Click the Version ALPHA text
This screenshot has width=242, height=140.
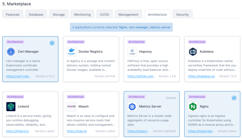point(105,76)
